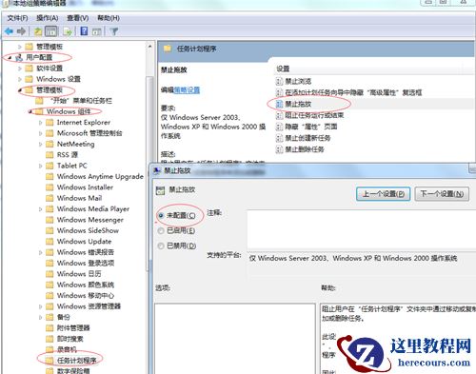
Task: Click the policy icon beside 禁止拖放 in list
Action: click(x=279, y=104)
